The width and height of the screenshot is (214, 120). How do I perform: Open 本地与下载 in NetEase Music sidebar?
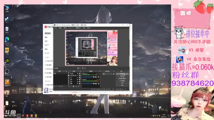[x=49, y=61]
